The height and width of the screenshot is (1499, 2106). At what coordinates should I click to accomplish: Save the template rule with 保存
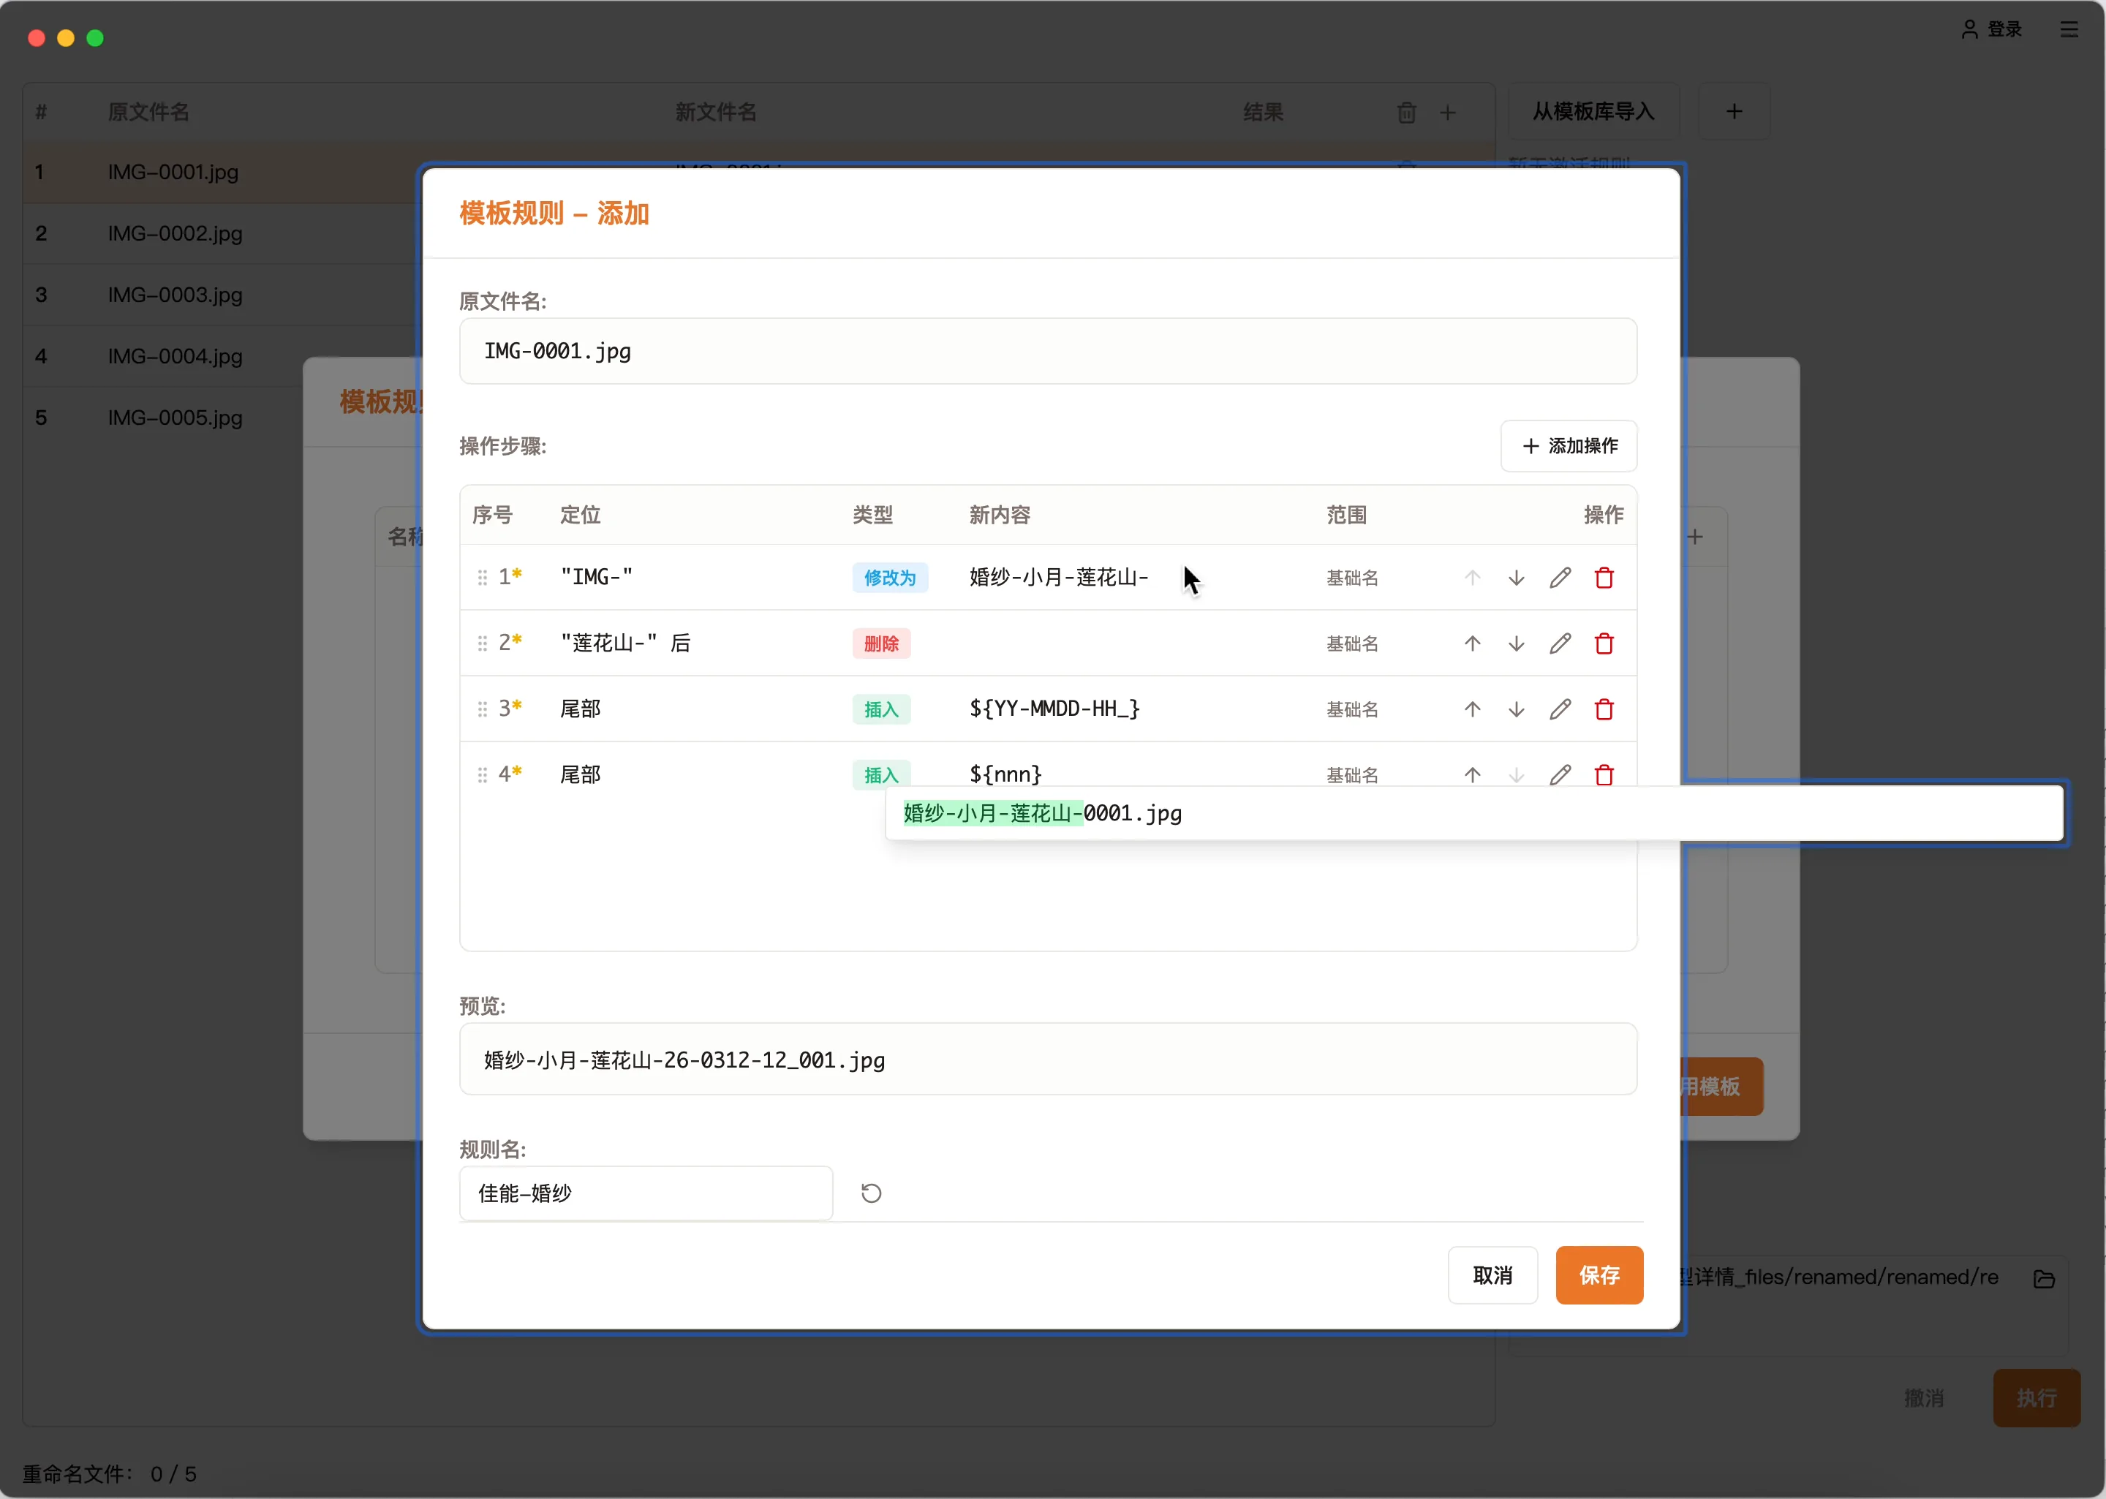(x=1599, y=1276)
